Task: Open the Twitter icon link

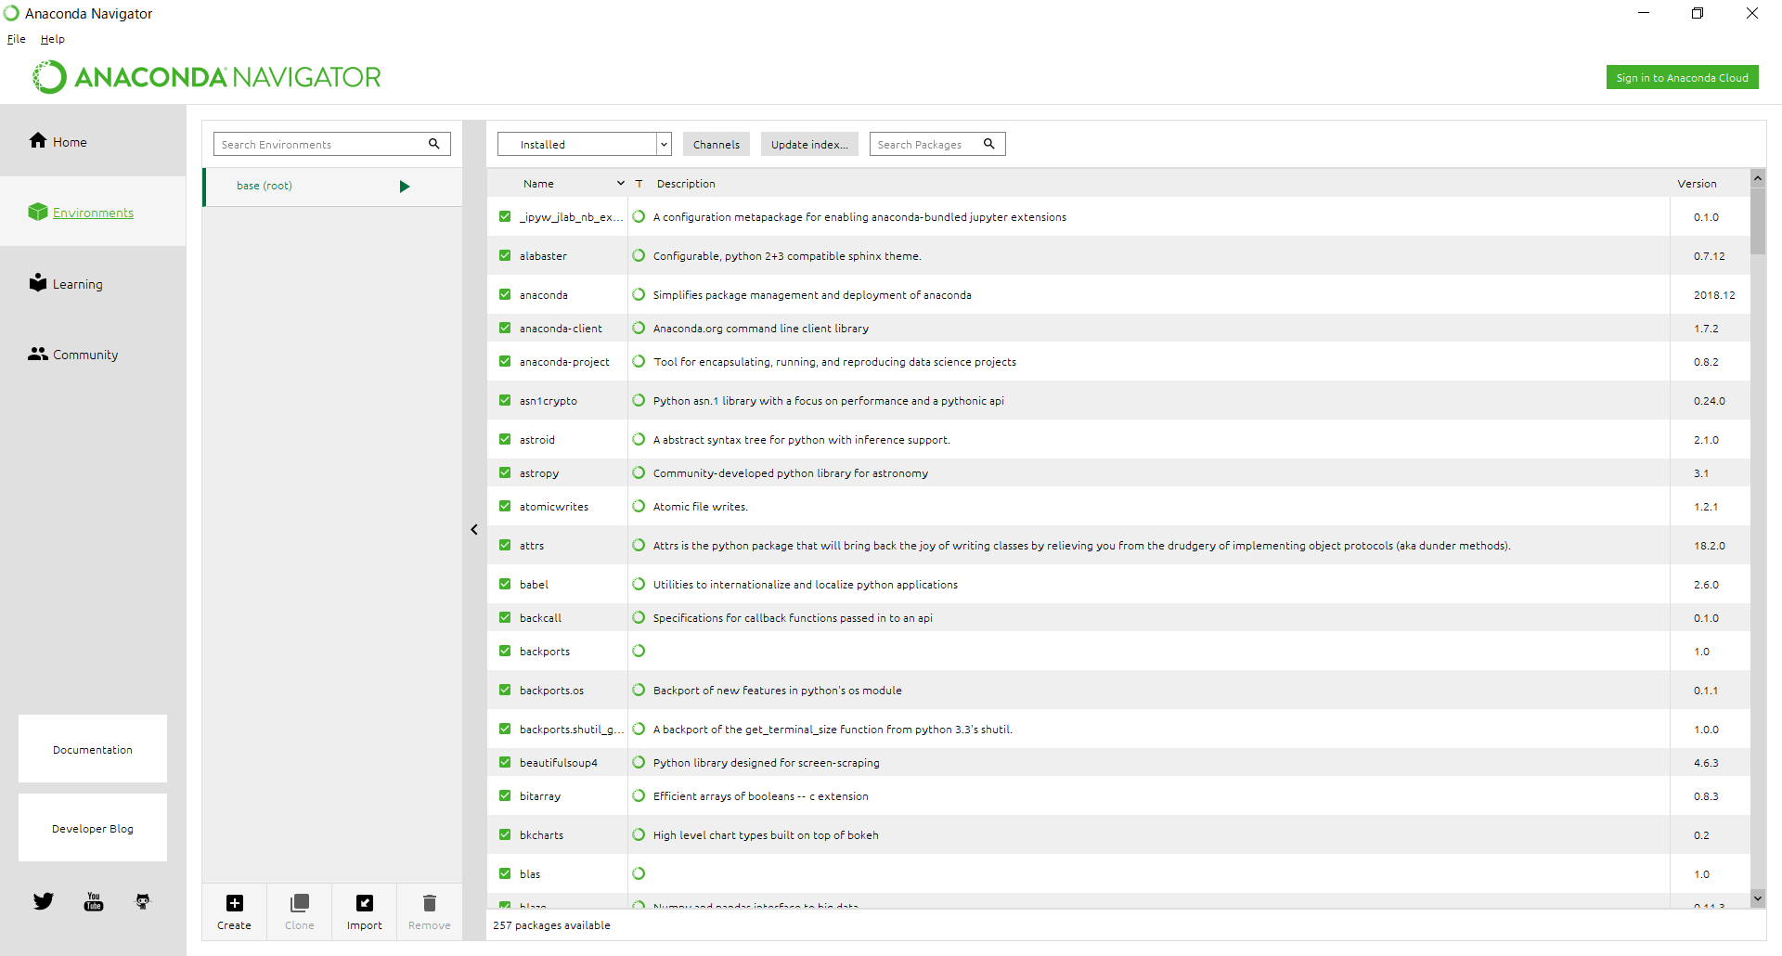Action: [44, 901]
